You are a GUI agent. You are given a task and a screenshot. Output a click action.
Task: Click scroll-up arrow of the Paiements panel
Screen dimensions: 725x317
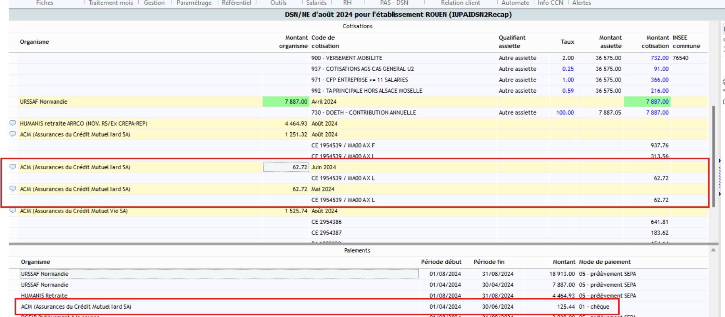click(x=713, y=250)
